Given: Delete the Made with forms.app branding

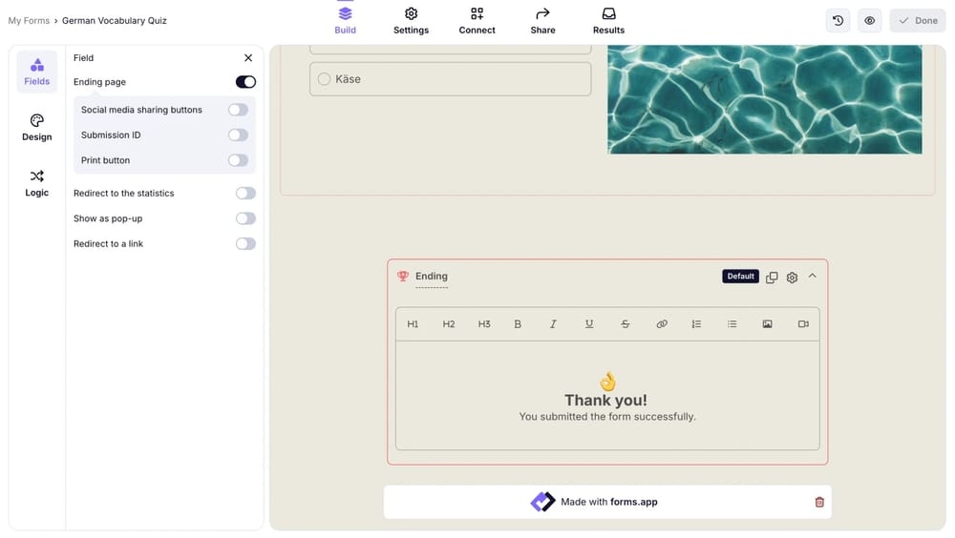Looking at the screenshot, I should pyautogui.click(x=818, y=502).
